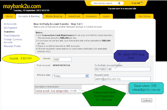Click the Description of transaction field
Image resolution: width=167 pixels, height=110 pixels.
coord(58,91)
